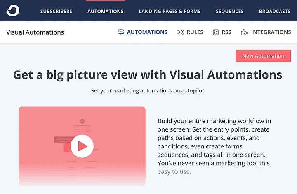This screenshot has height=194, width=297.
Task: Click the shuffle arrows Rules icon
Action: tap(181, 32)
